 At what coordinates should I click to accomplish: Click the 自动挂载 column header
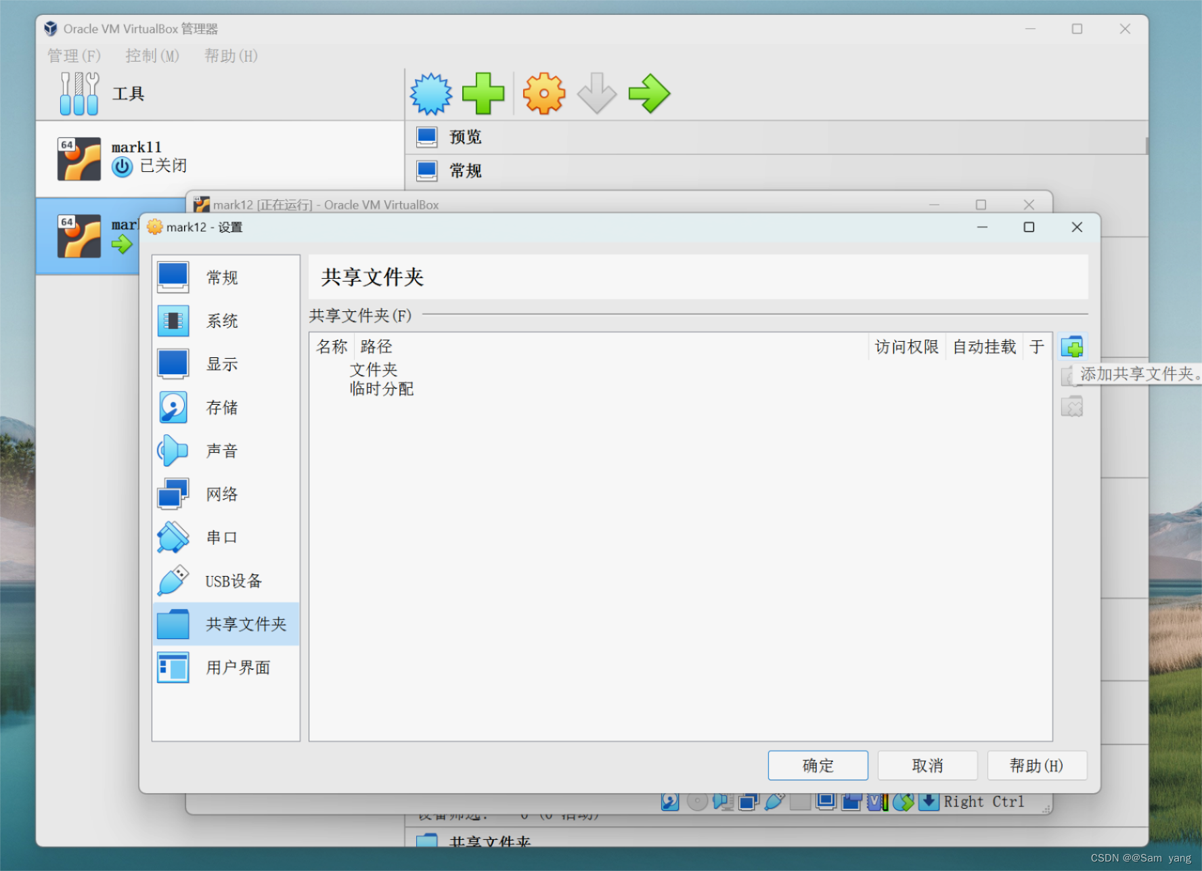point(985,347)
